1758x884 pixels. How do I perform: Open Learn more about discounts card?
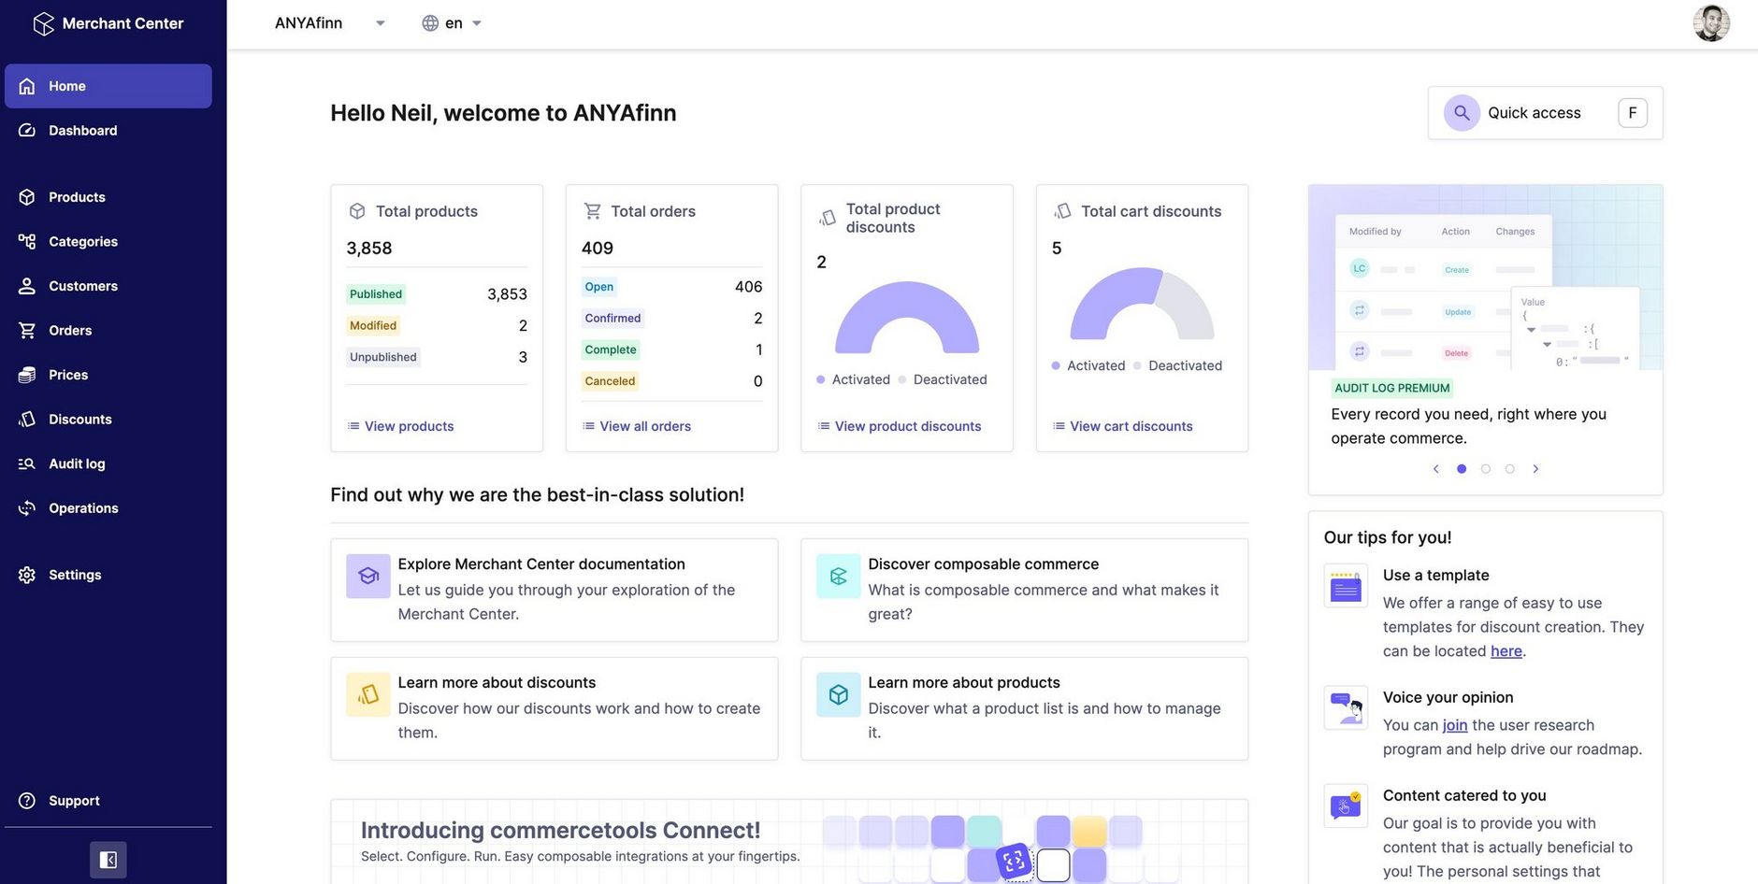tap(554, 708)
